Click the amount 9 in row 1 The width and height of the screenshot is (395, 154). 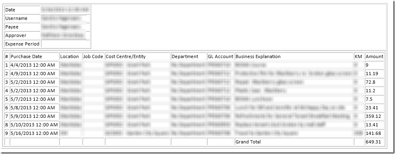374,65
